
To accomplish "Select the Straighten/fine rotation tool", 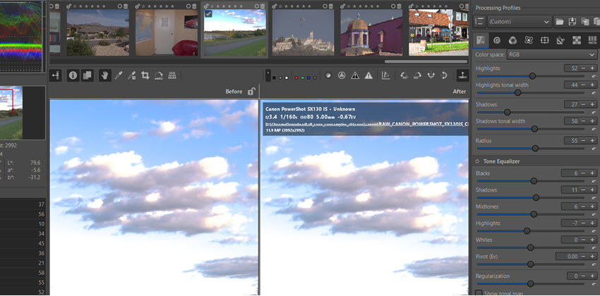I will tap(159, 75).
